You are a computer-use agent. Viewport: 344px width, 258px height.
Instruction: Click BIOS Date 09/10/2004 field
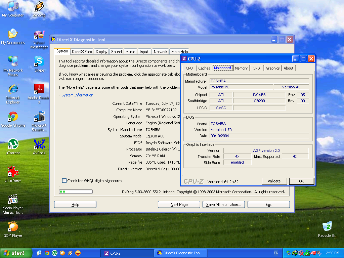(x=259, y=136)
